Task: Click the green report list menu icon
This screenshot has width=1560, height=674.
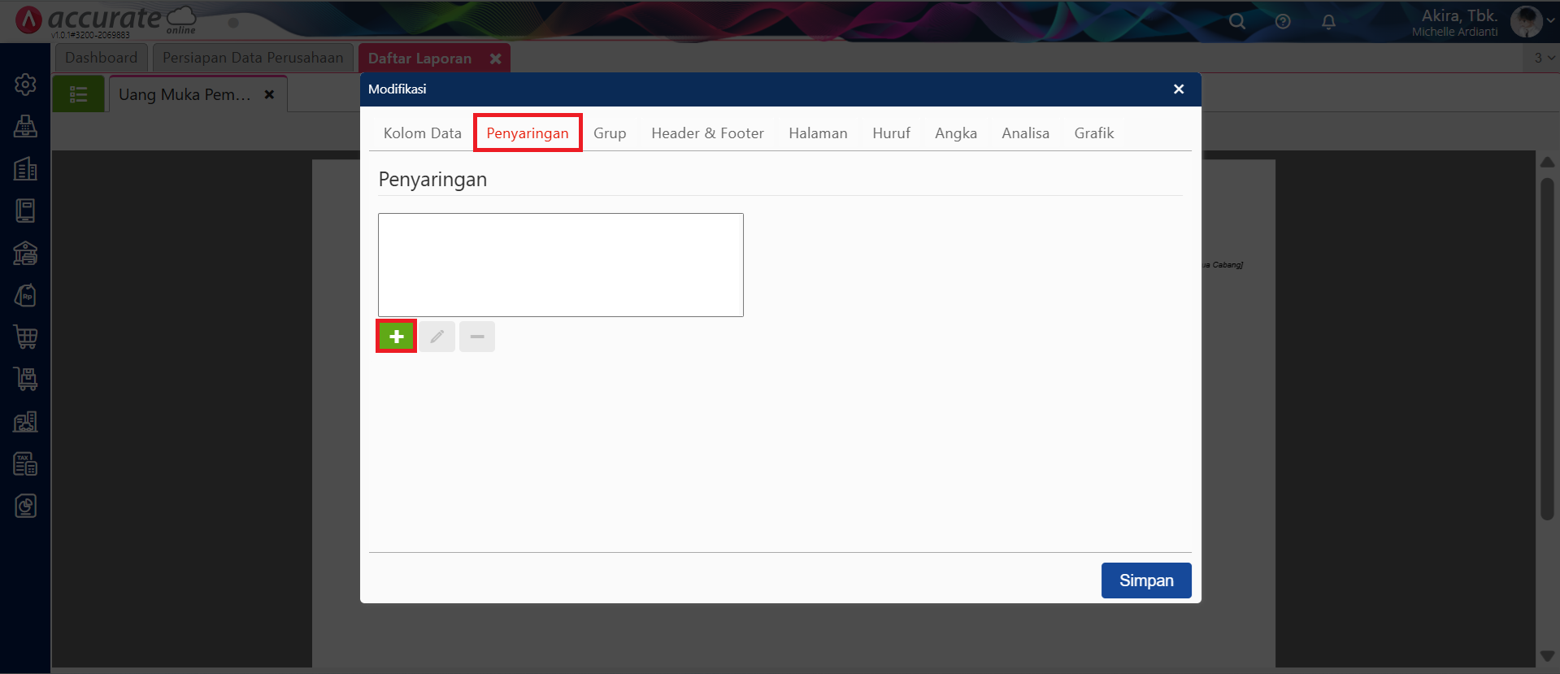Action: (79, 94)
